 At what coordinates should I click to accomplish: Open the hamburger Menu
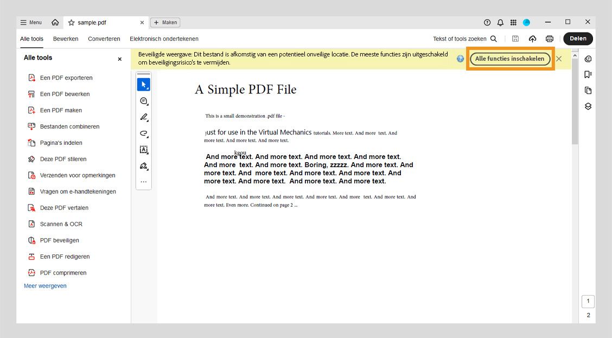[x=31, y=23]
